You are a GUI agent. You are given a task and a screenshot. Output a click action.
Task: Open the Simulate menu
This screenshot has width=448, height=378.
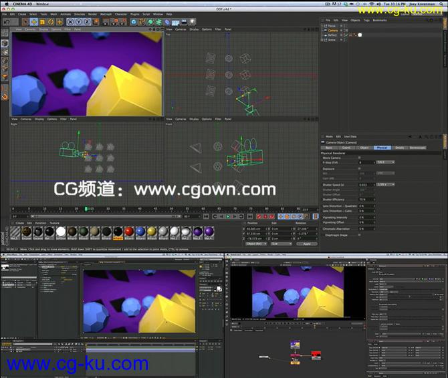80,14
